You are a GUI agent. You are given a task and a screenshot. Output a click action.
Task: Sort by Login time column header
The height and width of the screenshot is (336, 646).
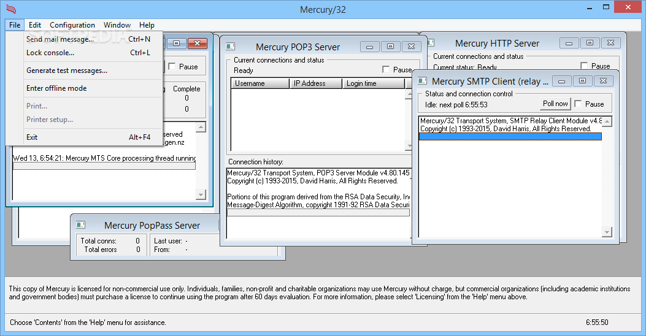[373, 83]
